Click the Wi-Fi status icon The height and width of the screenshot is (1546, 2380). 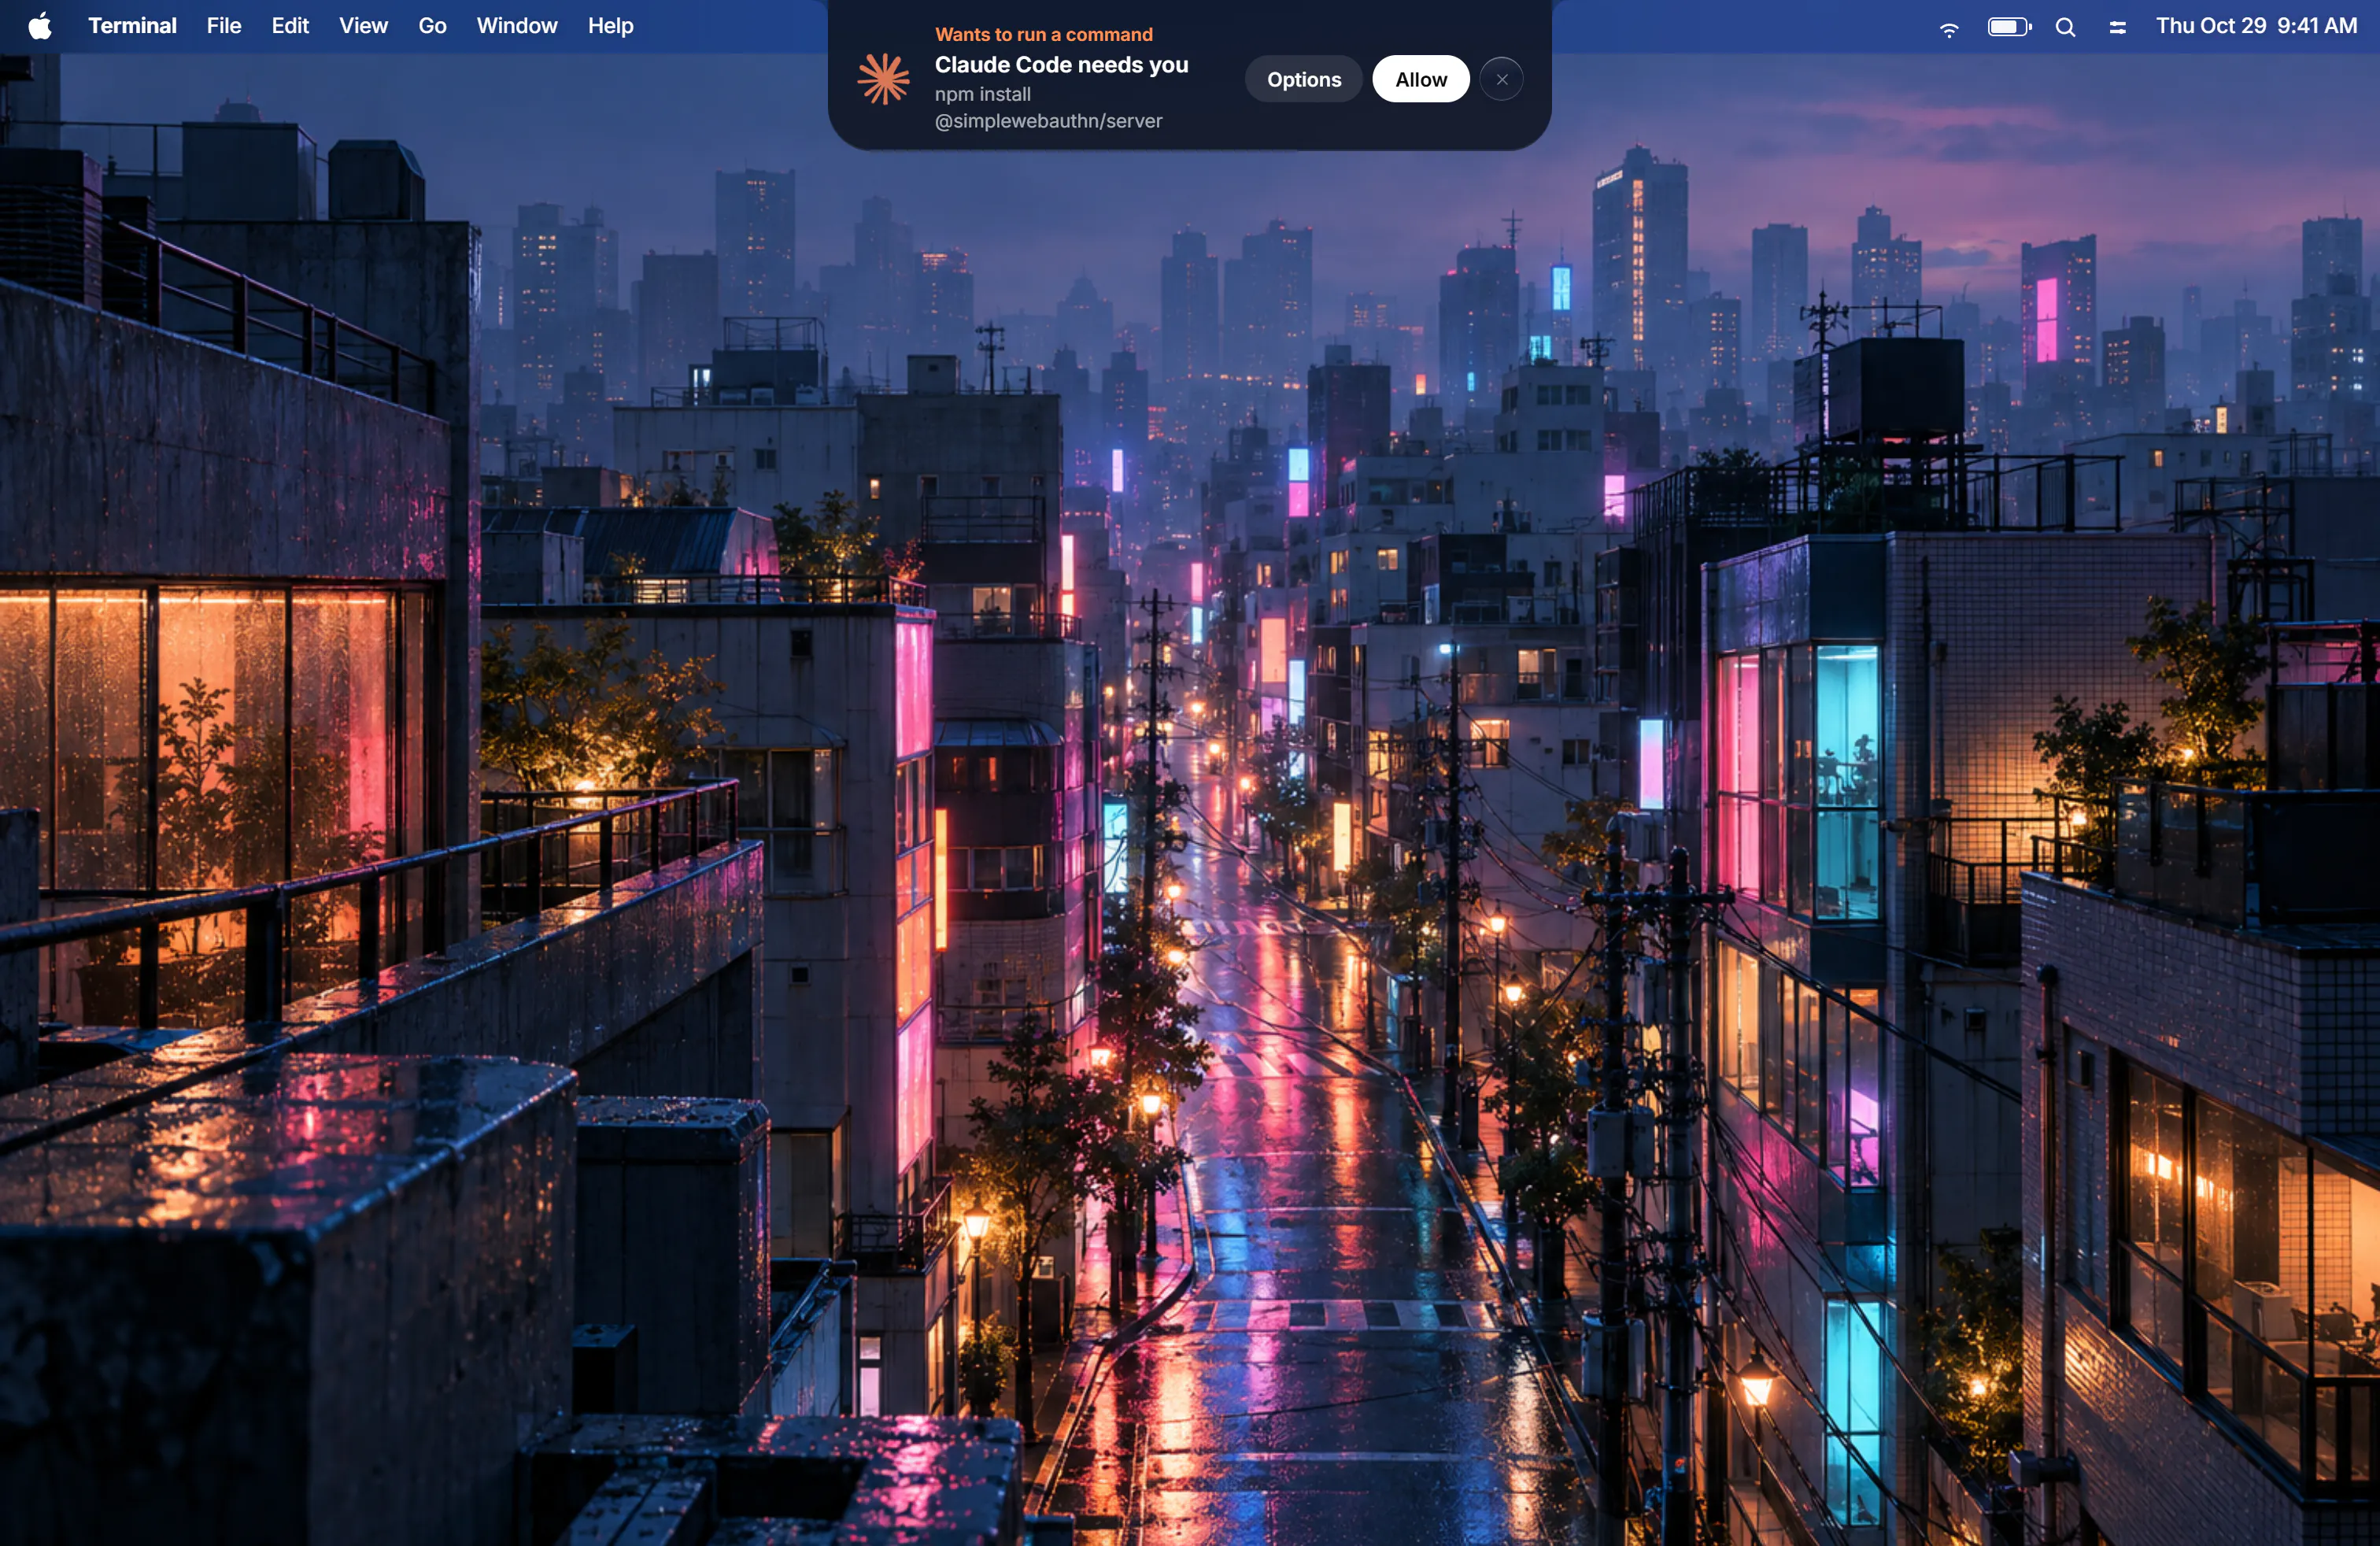[x=1949, y=28]
